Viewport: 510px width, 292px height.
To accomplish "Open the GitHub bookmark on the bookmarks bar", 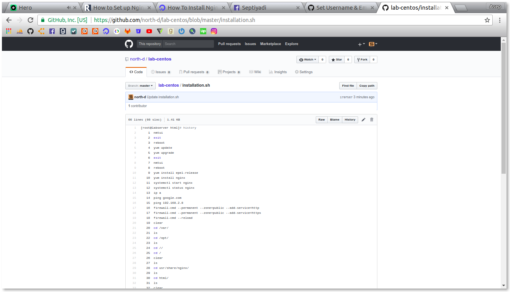I will [30, 31].
